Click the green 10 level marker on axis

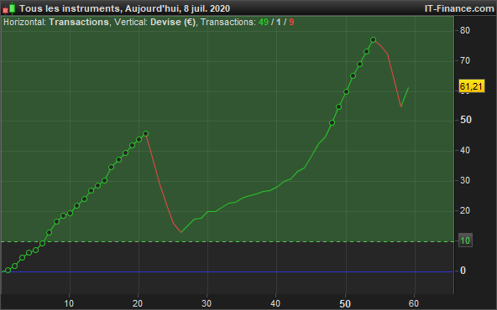[x=465, y=240]
